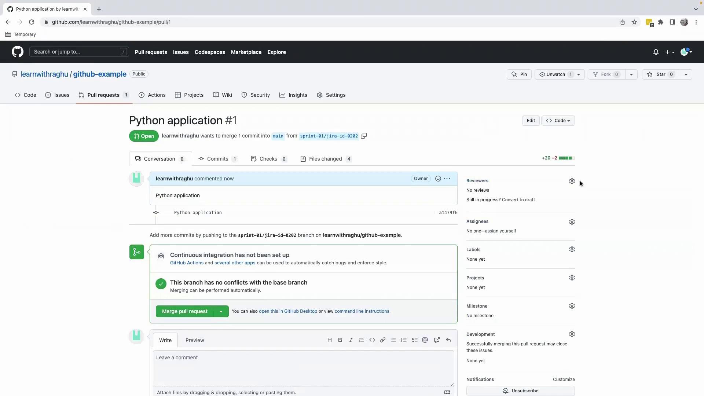Click the notifications bell icon

click(656, 52)
